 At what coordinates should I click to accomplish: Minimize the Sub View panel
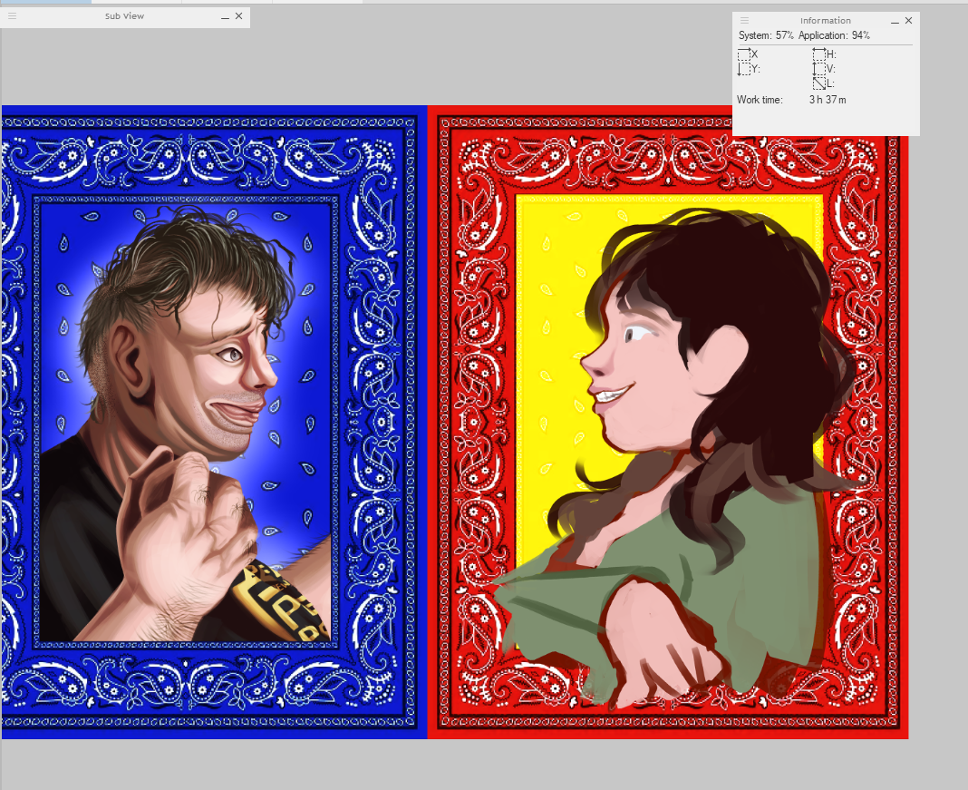point(226,16)
